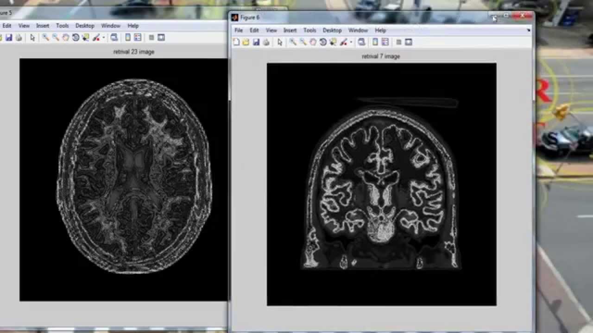Open the Tools menu in Figure 6
Viewport: 593px width, 333px height.
[310, 30]
